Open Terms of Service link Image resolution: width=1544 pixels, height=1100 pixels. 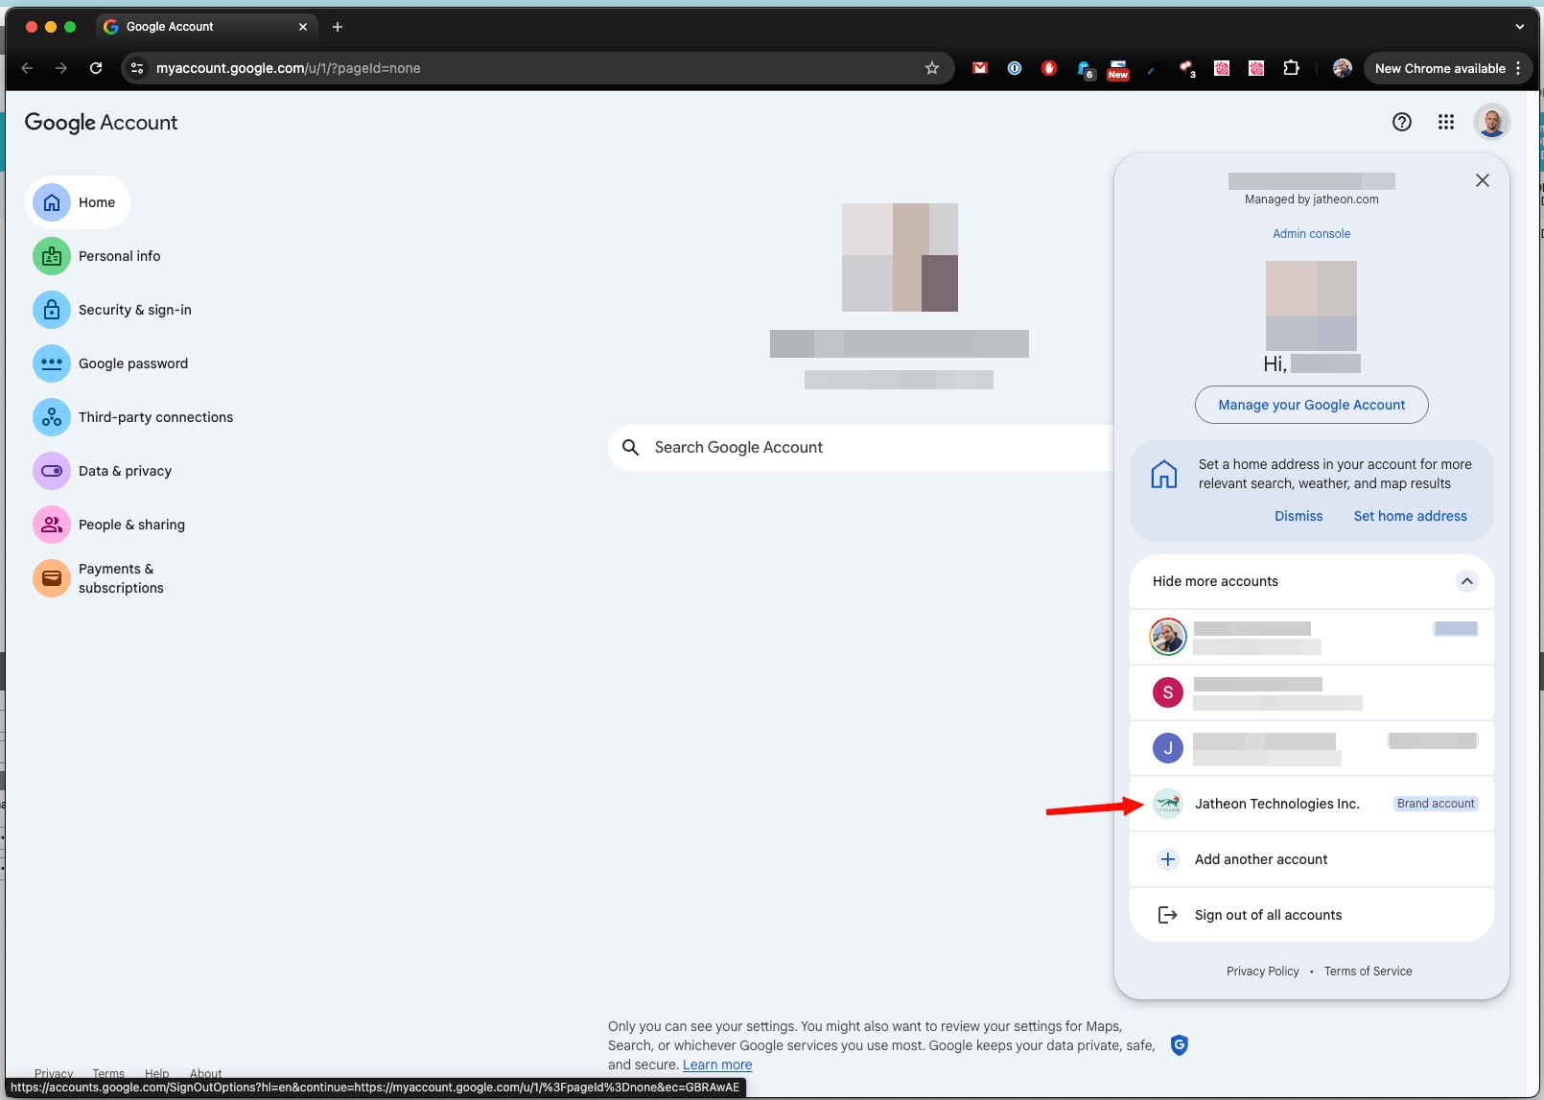coord(1368,971)
